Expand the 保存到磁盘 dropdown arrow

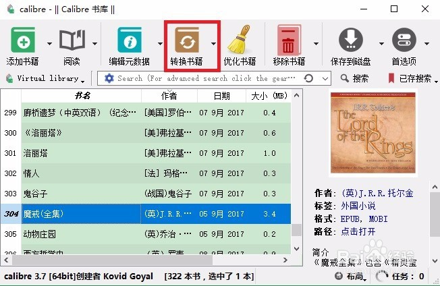[381, 43]
